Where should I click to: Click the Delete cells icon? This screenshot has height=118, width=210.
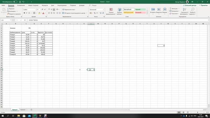[159, 10]
